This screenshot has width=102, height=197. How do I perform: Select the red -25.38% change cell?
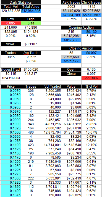coord(91,78)
